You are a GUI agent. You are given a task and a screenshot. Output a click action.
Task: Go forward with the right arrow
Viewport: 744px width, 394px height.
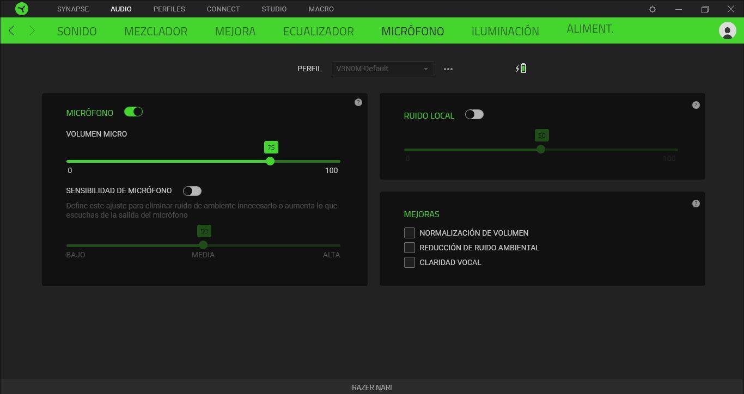(32, 30)
